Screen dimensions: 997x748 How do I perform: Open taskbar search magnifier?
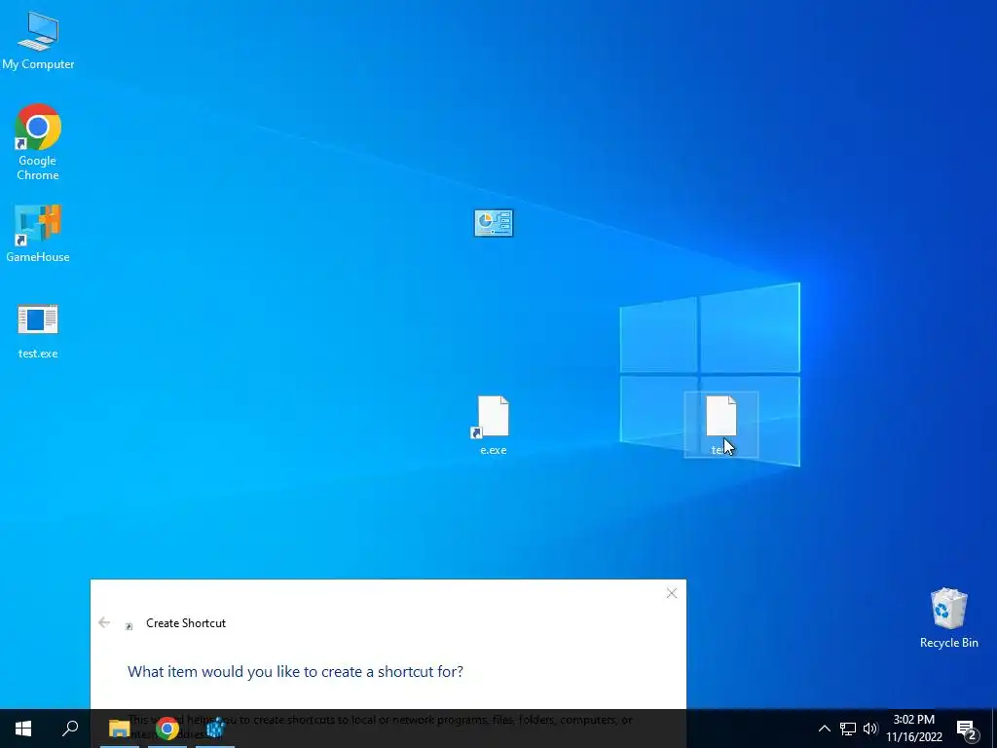70,729
